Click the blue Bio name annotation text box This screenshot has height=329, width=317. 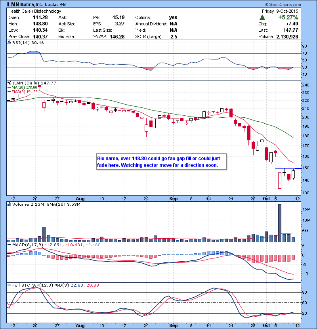161,162
